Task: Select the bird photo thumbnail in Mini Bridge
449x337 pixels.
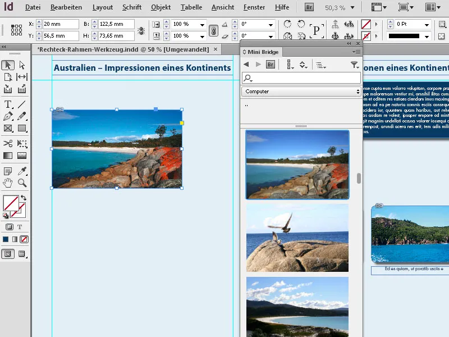Action: click(x=296, y=238)
